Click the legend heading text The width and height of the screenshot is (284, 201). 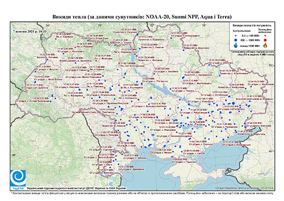point(252,25)
